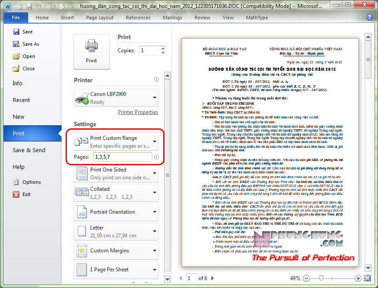
Task: Open the Mailings ribbon tab
Action: pos(172,18)
